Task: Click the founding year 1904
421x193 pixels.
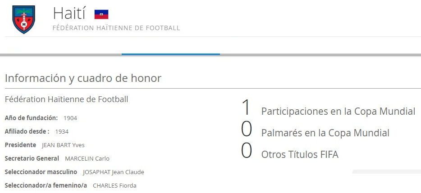Action: 70,118
